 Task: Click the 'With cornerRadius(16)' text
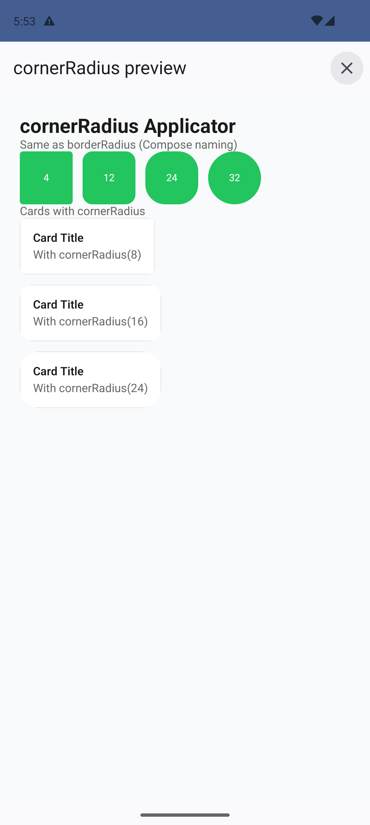click(90, 321)
